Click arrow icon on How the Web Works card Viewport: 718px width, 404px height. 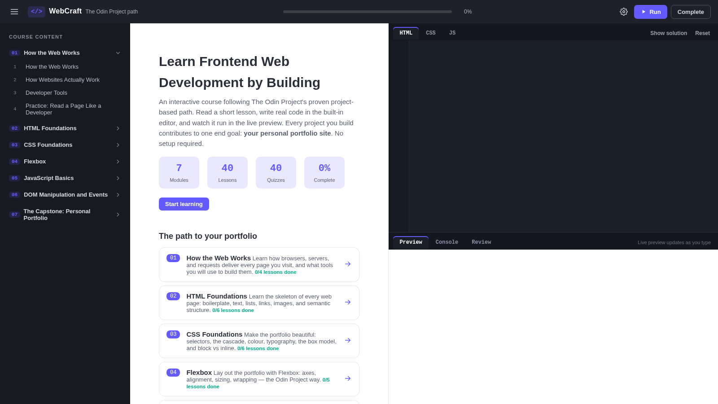[348, 264]
